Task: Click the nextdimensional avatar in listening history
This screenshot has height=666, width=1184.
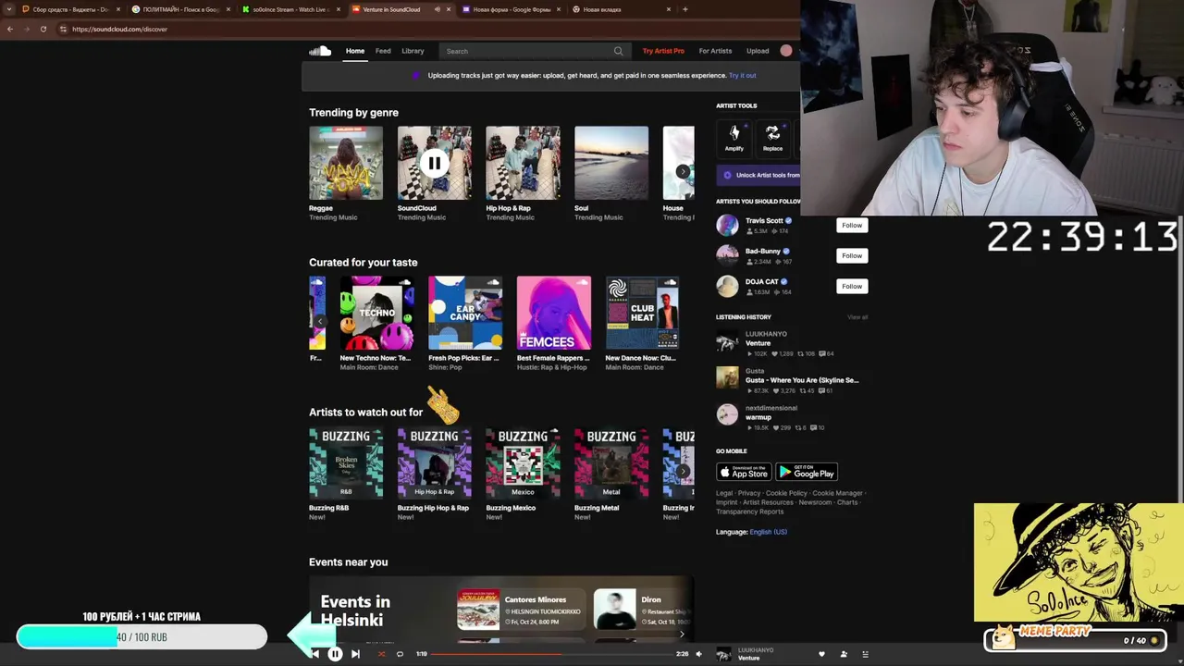Action: pyautogui.click(x=727, y=414)
